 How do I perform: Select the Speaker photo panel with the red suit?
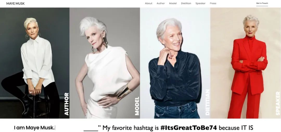click(246, 63)
